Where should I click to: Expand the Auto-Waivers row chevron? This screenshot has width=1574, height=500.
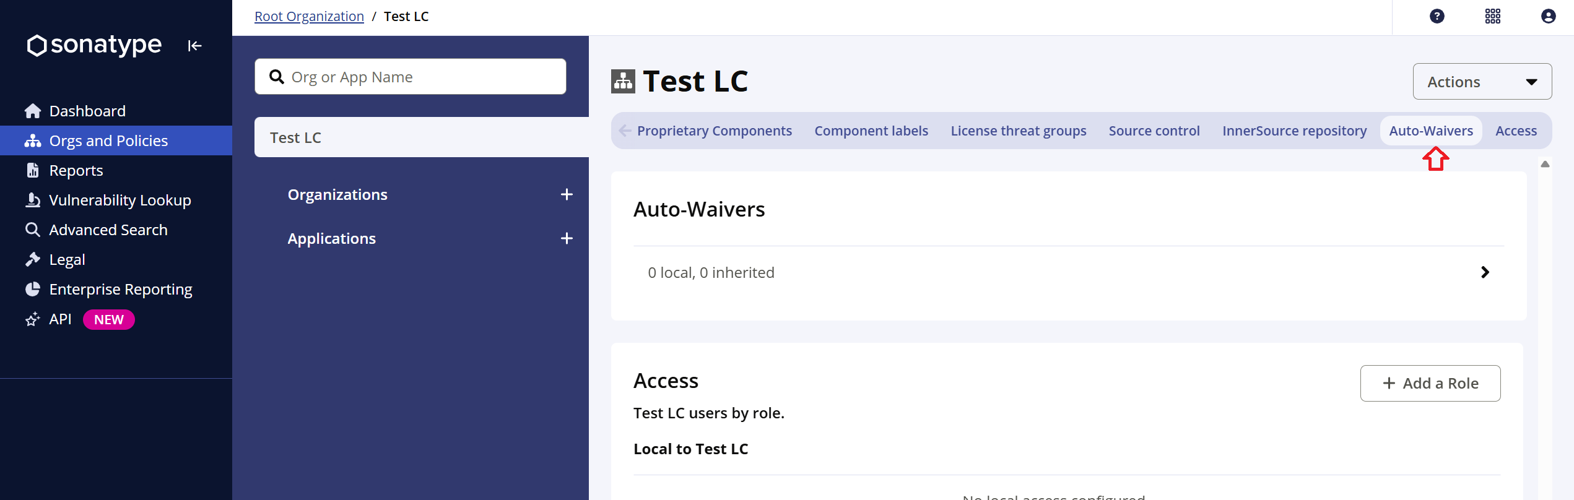[x=1485, y=272]
